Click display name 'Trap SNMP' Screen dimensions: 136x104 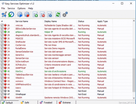pos(49,68)
